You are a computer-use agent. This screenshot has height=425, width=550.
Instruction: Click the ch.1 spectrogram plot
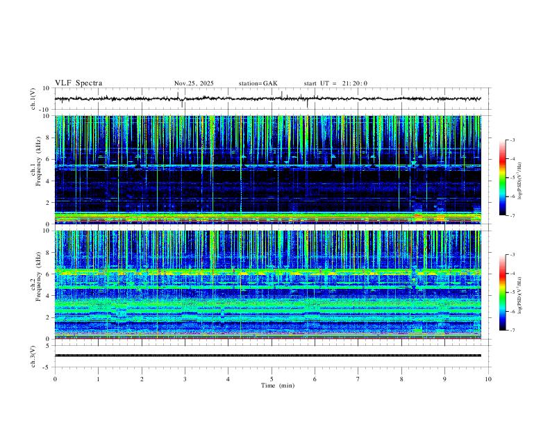coord(268,169)
